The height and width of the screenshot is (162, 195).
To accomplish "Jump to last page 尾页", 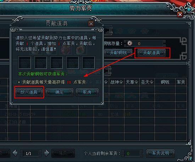I will tap(63, 153).
